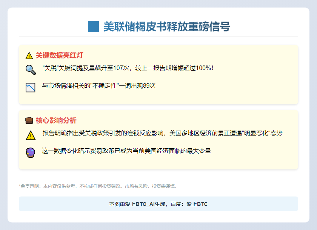Screen dimensions: 317x230
Task: Click the 免责声明 disclaimer text
Action: click(98, 186)
